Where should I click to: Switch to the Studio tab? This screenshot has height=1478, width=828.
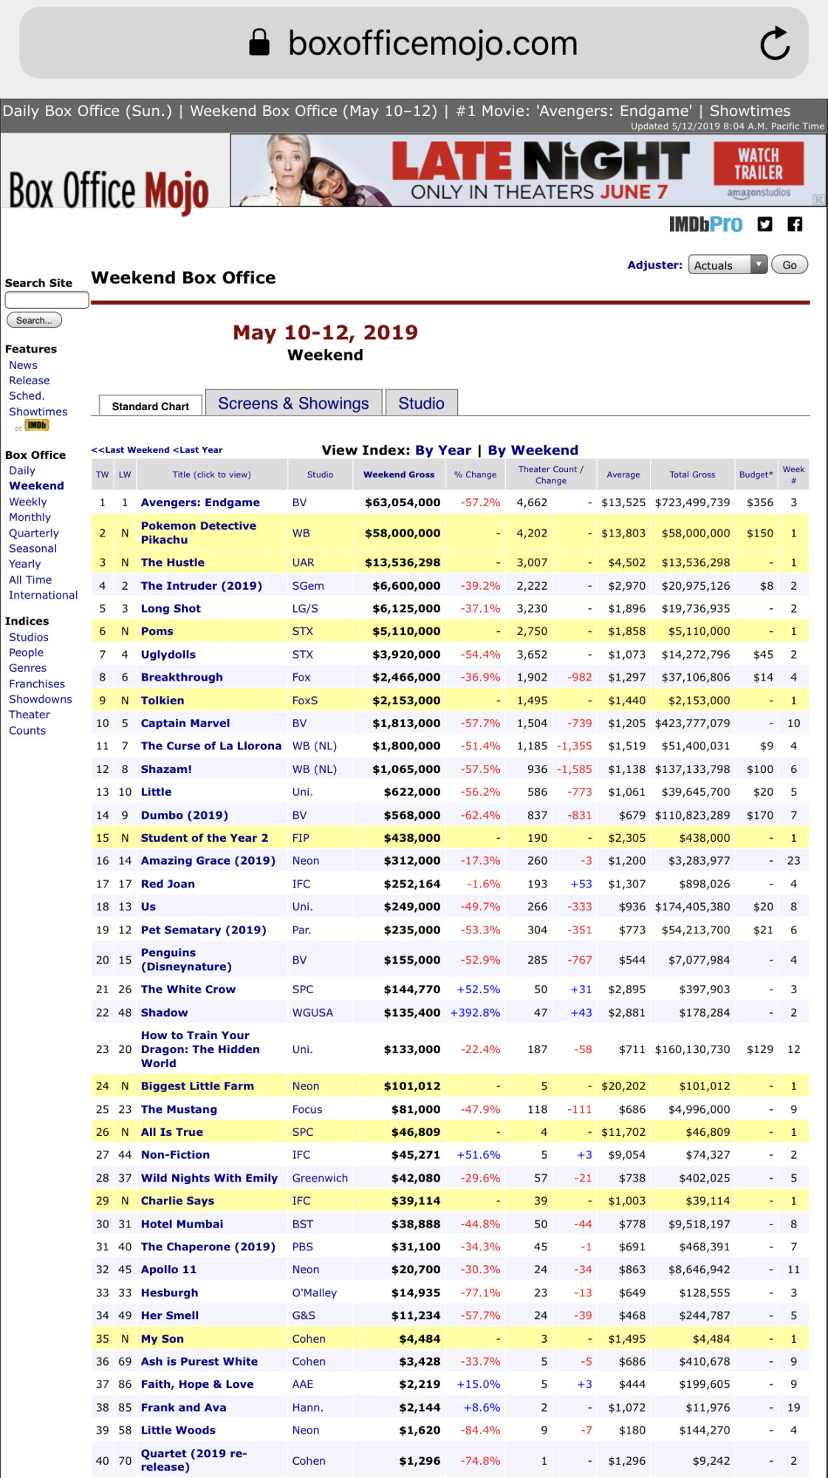[x=421, y=403]
